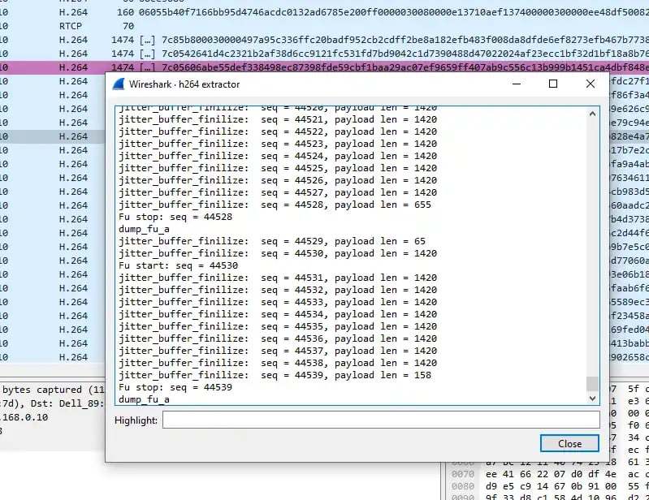649x500 pixels.
Task: Click into the Highlight text field
Action: (x=381, y=420)
